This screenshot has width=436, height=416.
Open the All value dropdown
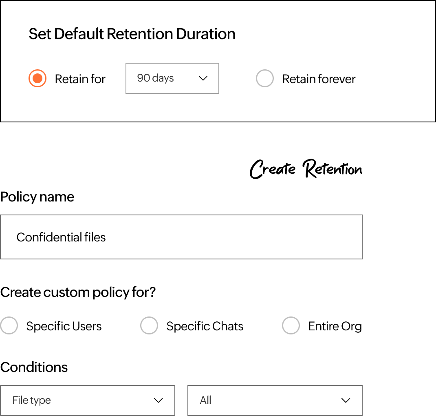point(275,401)
